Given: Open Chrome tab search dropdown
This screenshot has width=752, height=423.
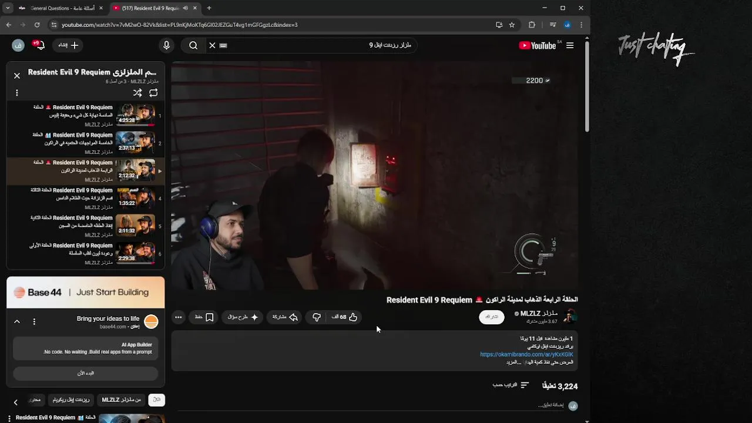Looking at the screenshot, I should click(8, 8).
